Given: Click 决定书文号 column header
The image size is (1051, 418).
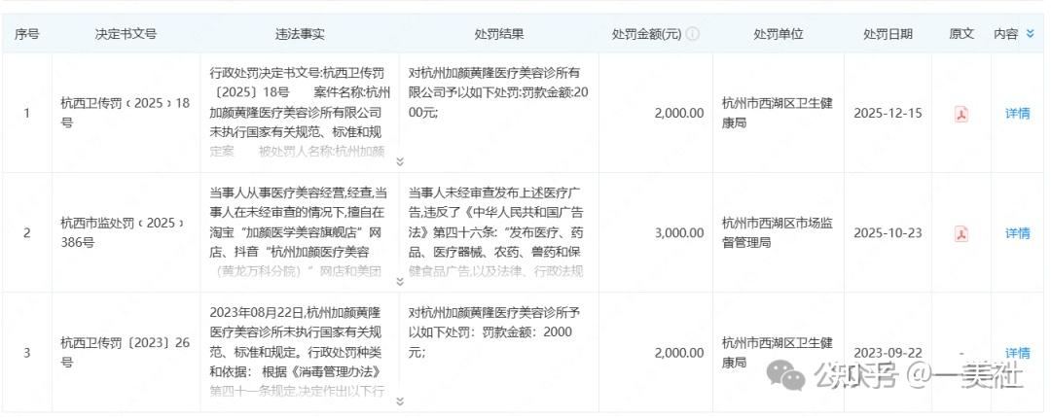Looking at the screenshot, I should click(126, 34).
